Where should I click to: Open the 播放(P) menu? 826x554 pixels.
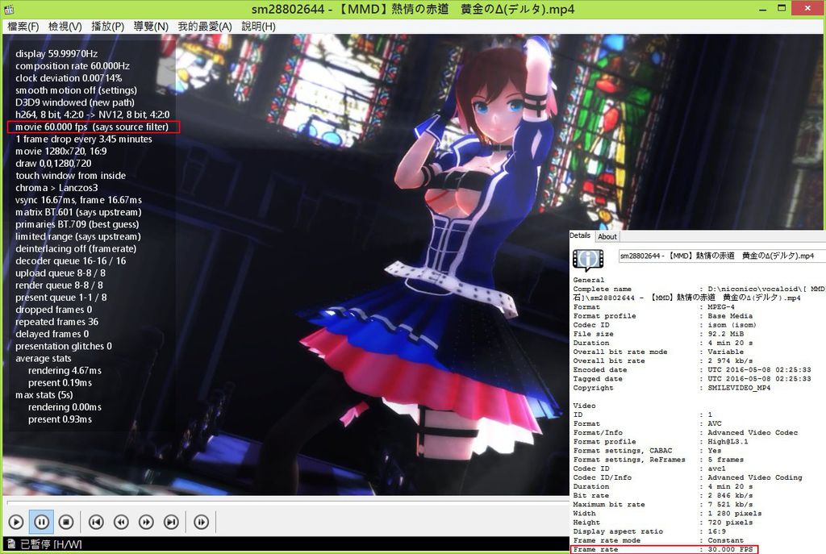point(107,27)
